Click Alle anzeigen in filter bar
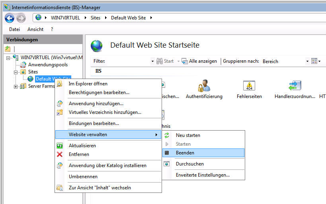Screen dimensions: 326x204 click(199, 61)
